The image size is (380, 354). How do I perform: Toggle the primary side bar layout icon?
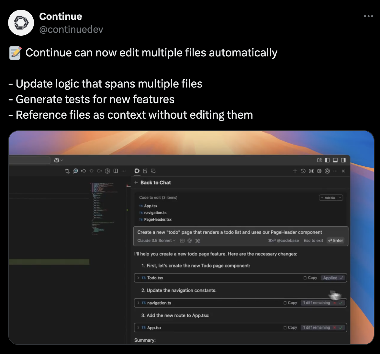click(x=327, y=160)
